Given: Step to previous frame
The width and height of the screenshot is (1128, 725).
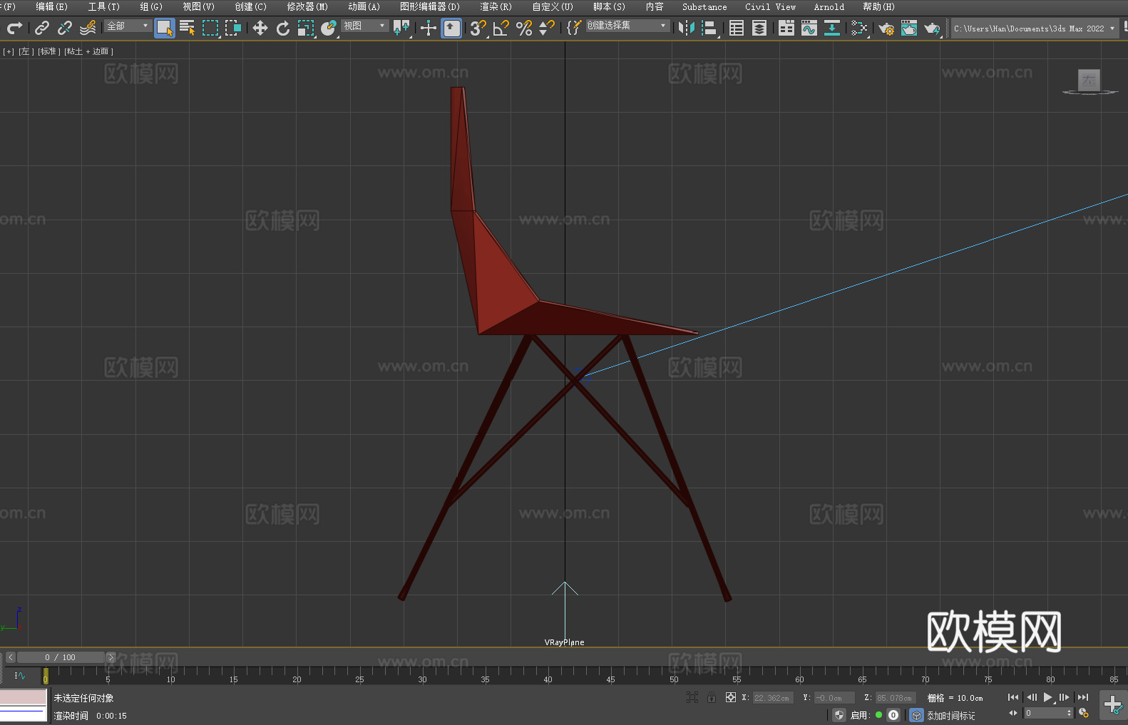Looking at the screenshot, I should click(1031, 697).
